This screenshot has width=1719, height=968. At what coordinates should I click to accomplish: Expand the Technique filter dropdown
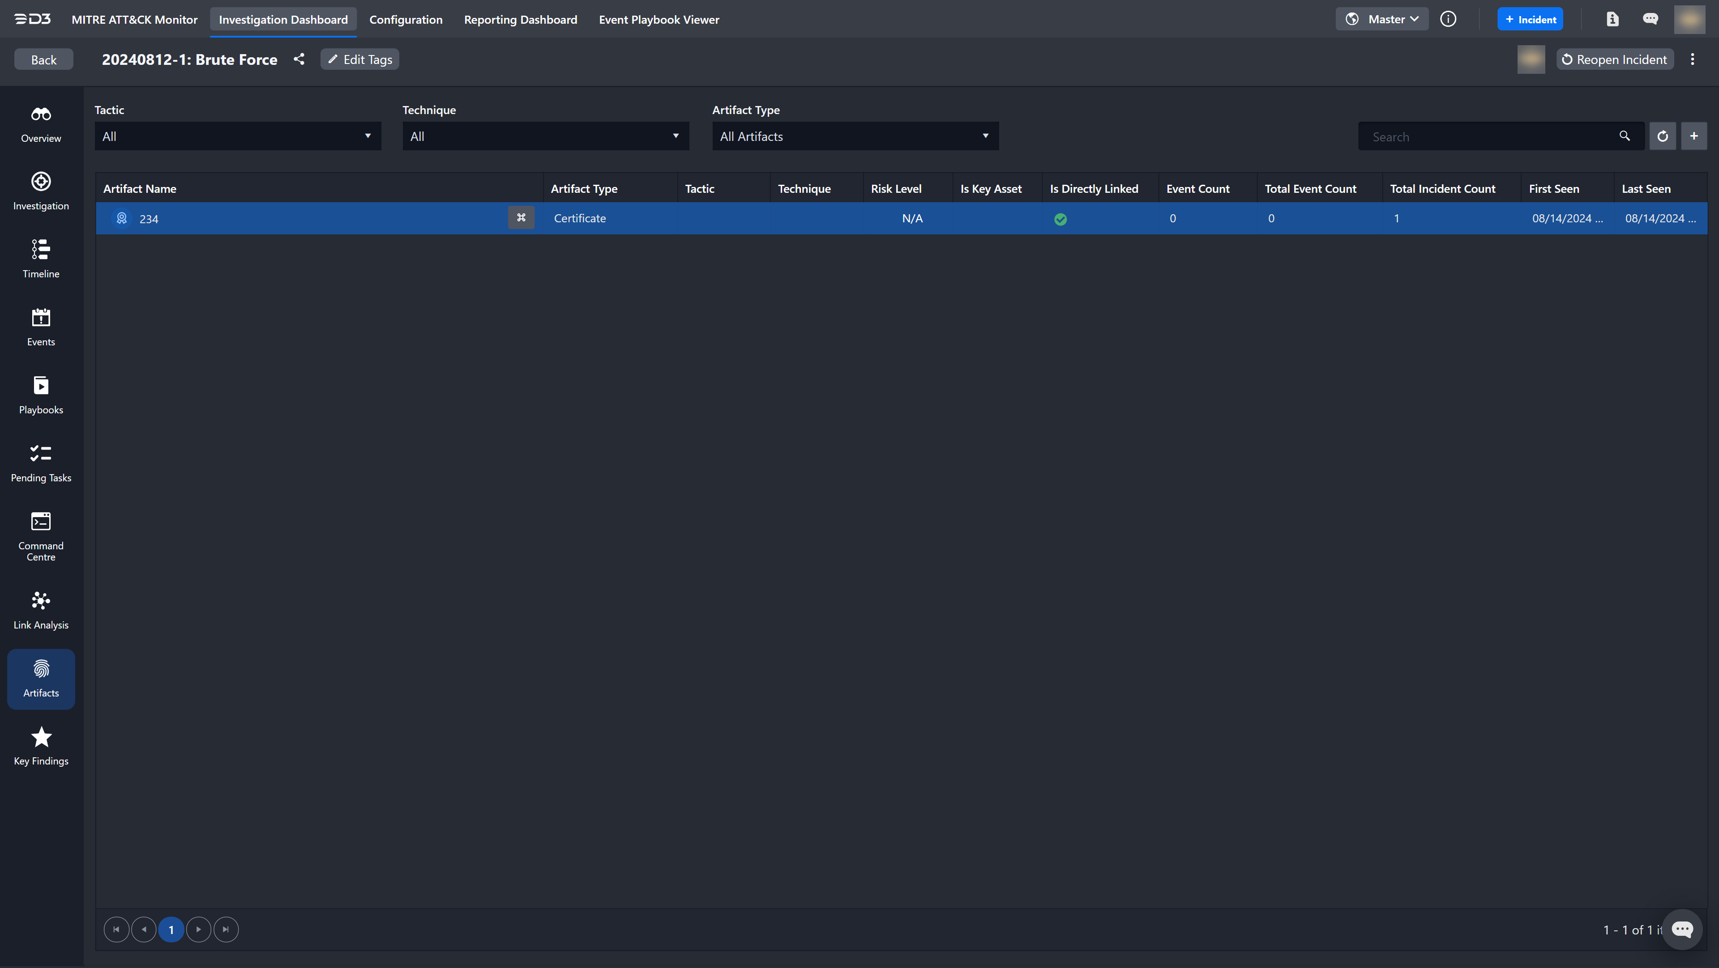tap(545, 136)
